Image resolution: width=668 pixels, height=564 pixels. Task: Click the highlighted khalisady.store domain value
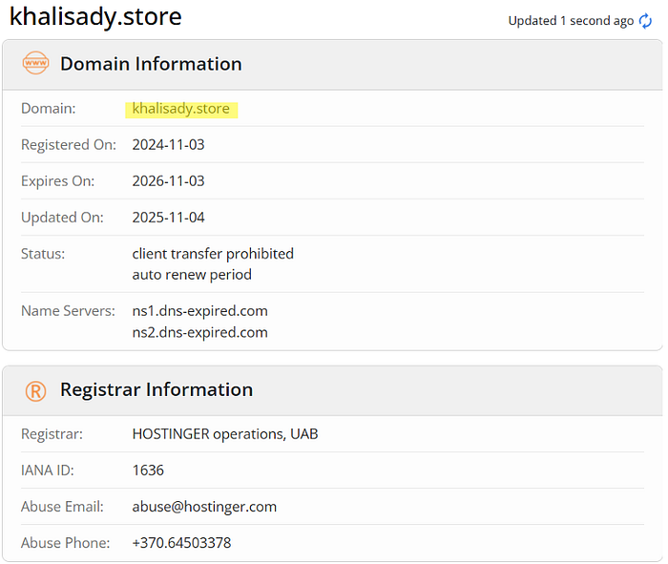181,109
